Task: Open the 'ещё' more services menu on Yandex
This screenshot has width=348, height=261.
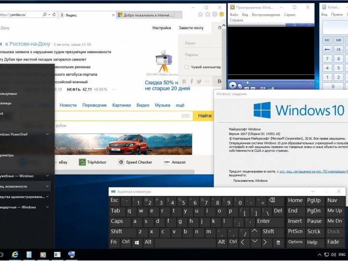Action: pyautogui.click(x=180, y=105)
